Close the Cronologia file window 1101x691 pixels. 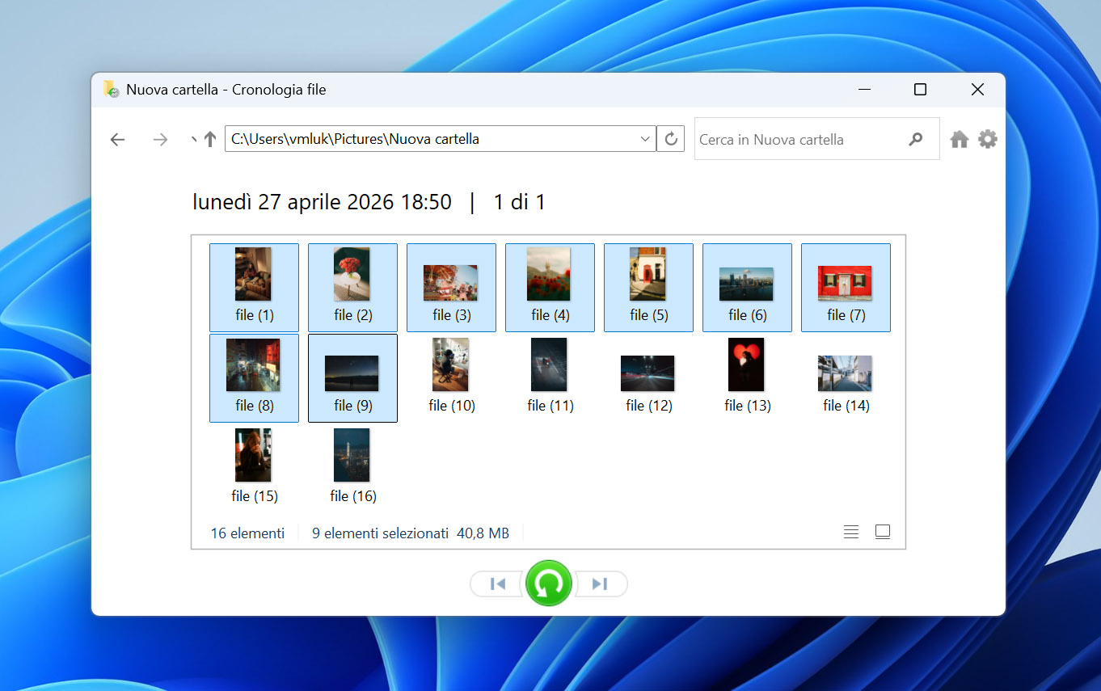point(977,90)
